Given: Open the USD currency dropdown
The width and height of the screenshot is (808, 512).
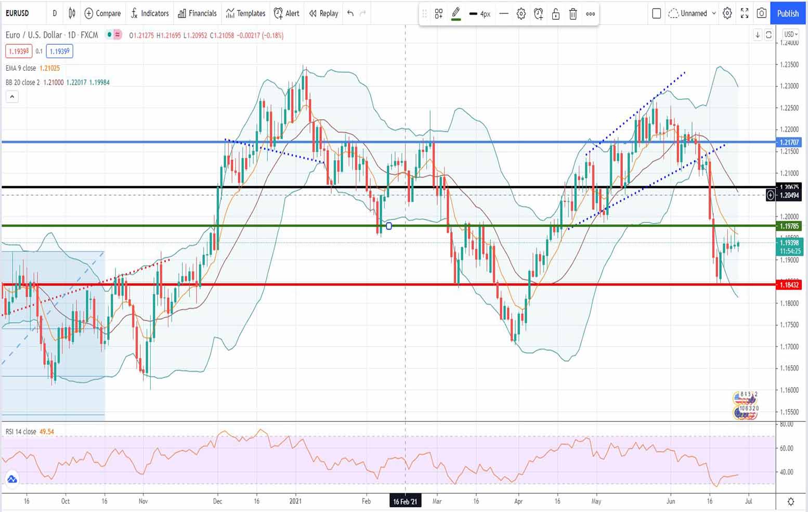Looking at the screenshot, I should (x=790, y=34).
